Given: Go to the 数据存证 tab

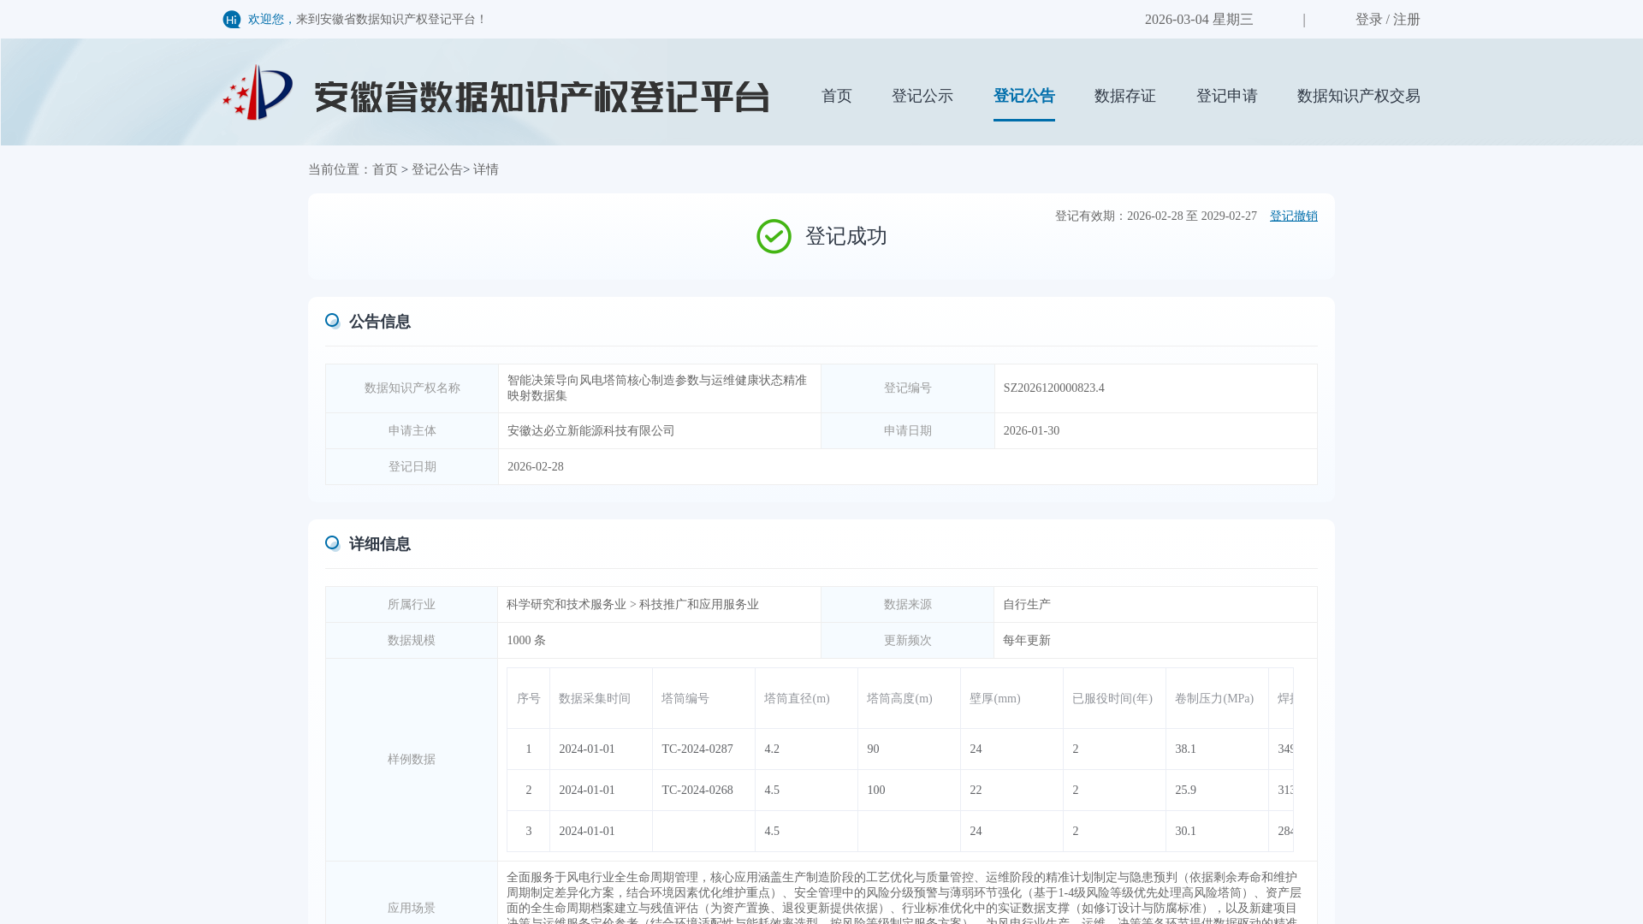Looking at the screenshot, I should coord(1125,96).
